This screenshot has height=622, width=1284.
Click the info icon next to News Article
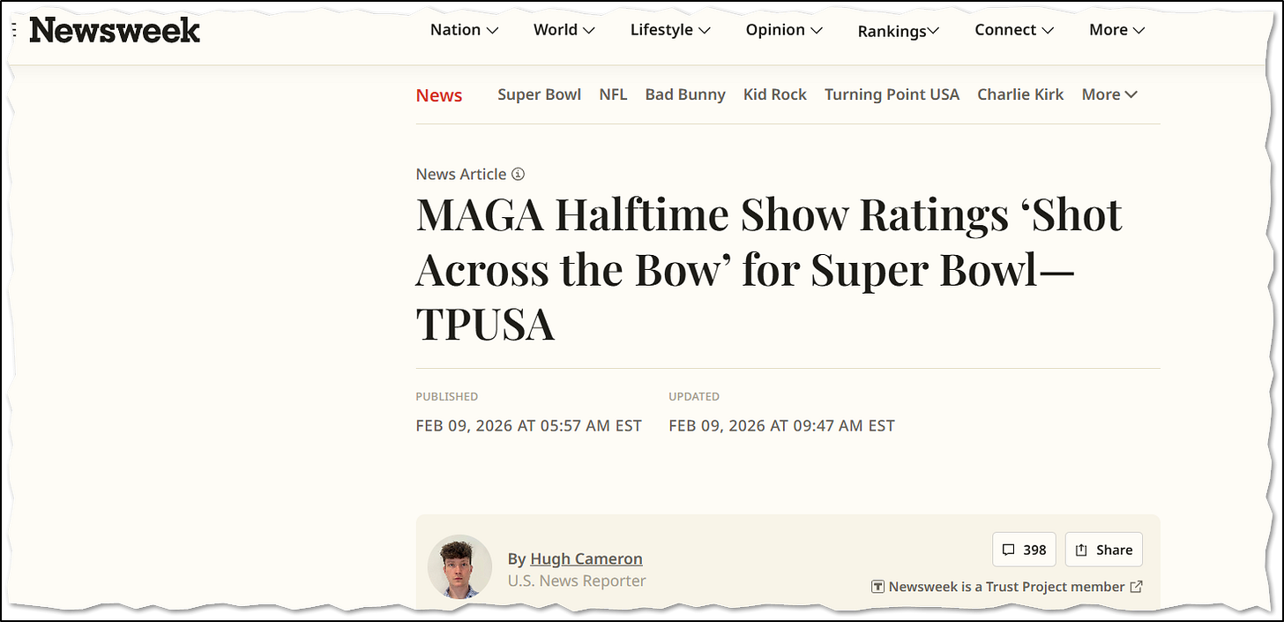[x=519, y=174]
